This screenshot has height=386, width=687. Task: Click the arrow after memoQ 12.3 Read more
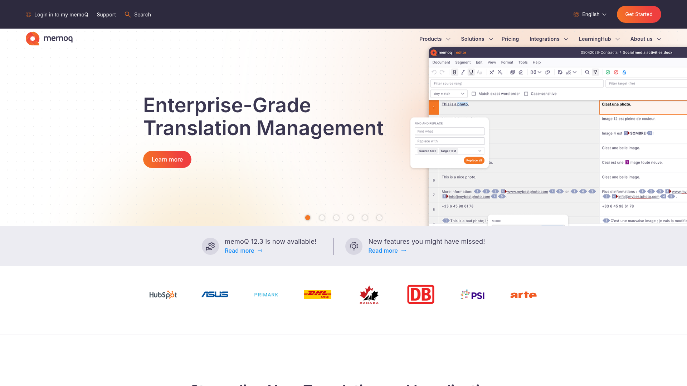click(x=260, y=251)
